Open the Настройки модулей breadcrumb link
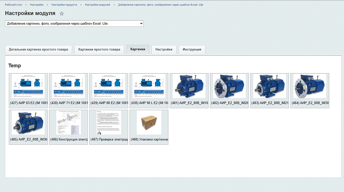344x192 pixels. click(x=97, y=5)
